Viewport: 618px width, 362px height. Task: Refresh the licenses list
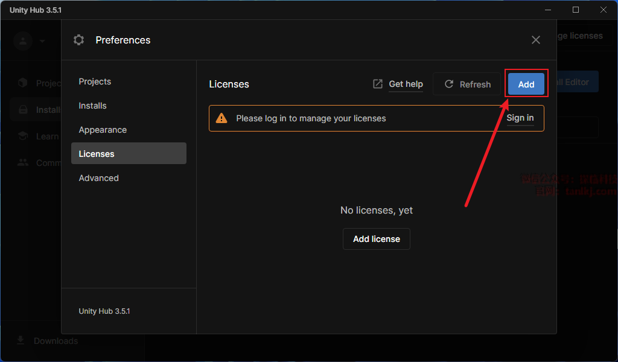tap(468, 84)
